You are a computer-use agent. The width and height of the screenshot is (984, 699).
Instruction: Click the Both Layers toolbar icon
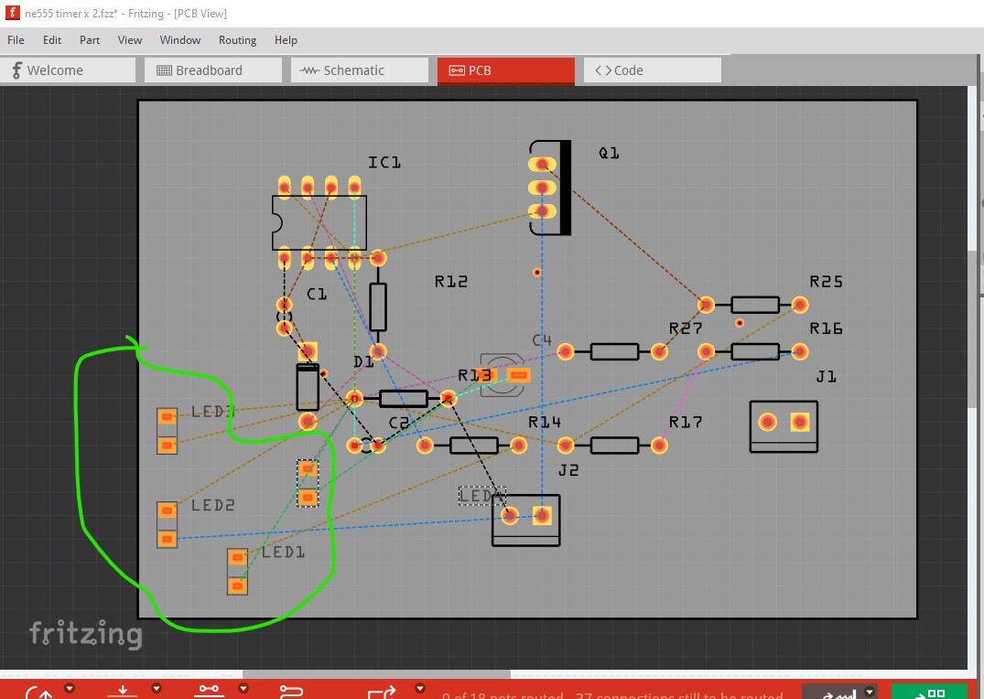[209, 694]
